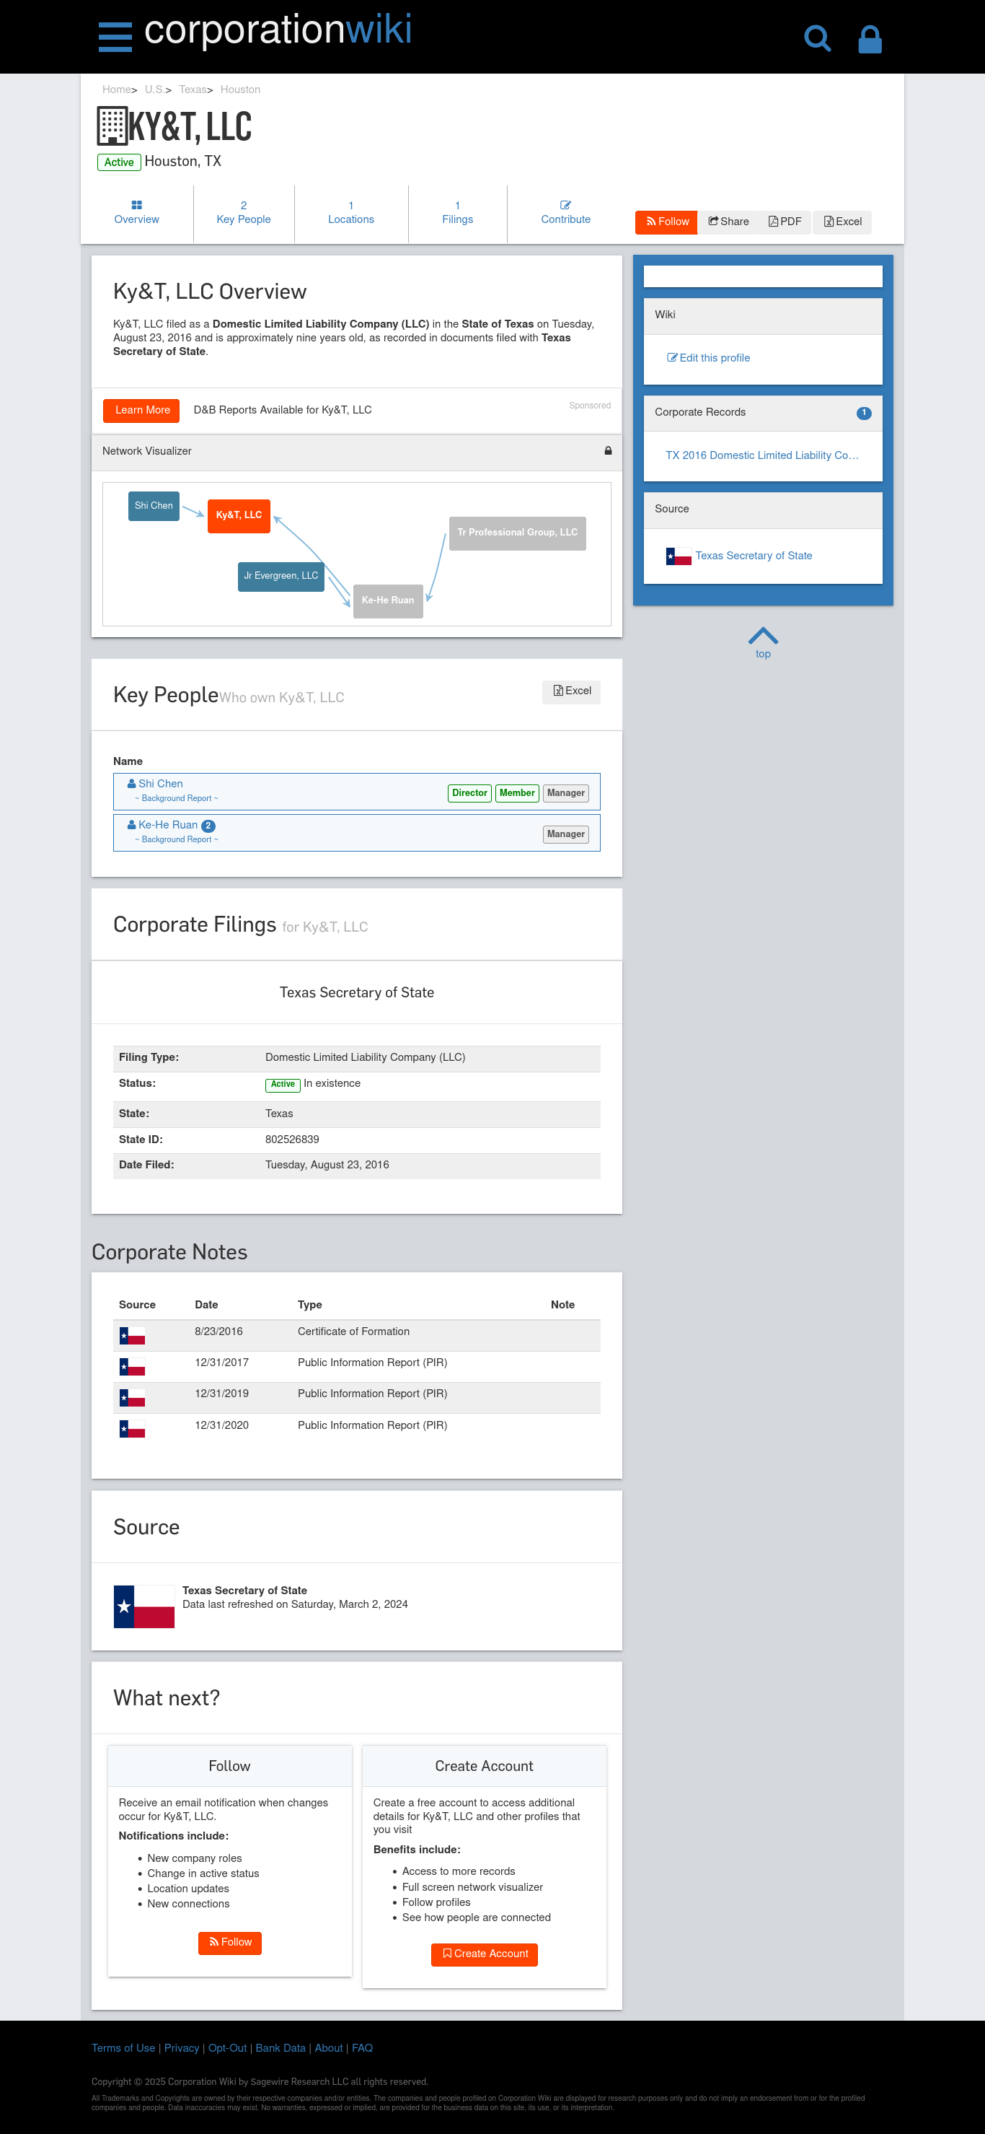Switch to the Locations tab
The width and height of the screenshot is (985, 2134).
[351, 213]
